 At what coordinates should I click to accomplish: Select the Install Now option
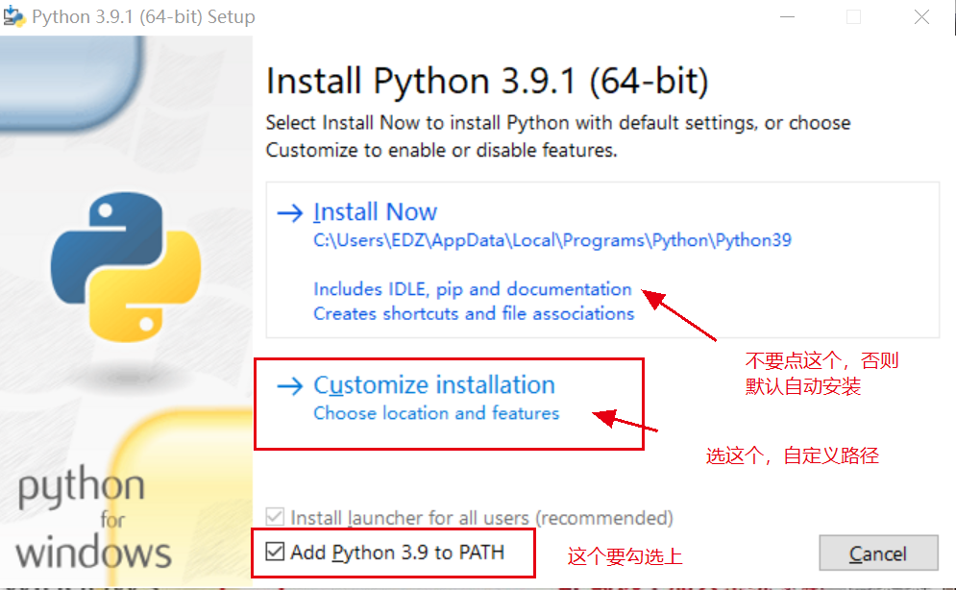click(375, 211)
